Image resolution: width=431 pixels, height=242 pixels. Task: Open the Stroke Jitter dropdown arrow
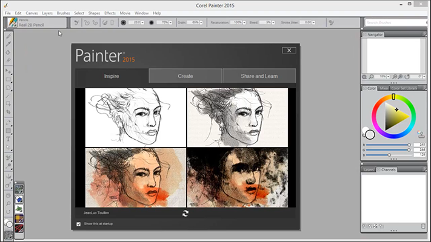[313, 23]
